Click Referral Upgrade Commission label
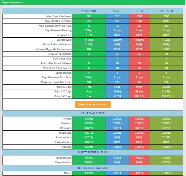The height and width of the screenshot is (176, 186). pyautogui.click(x=53, y=49)
